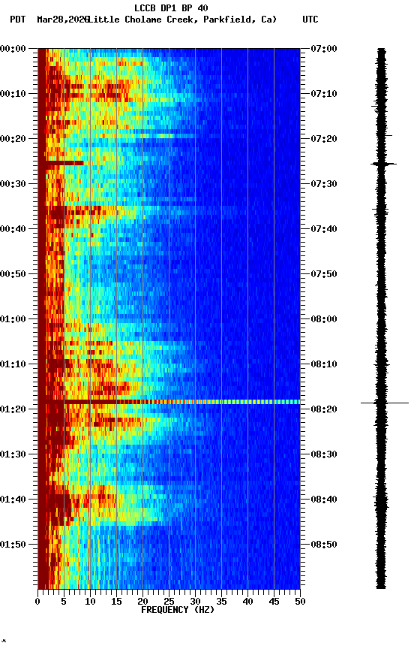Screen dimensions: 414x649
Task: Click the 01:10 PDT time label
Action: point(13,364)
